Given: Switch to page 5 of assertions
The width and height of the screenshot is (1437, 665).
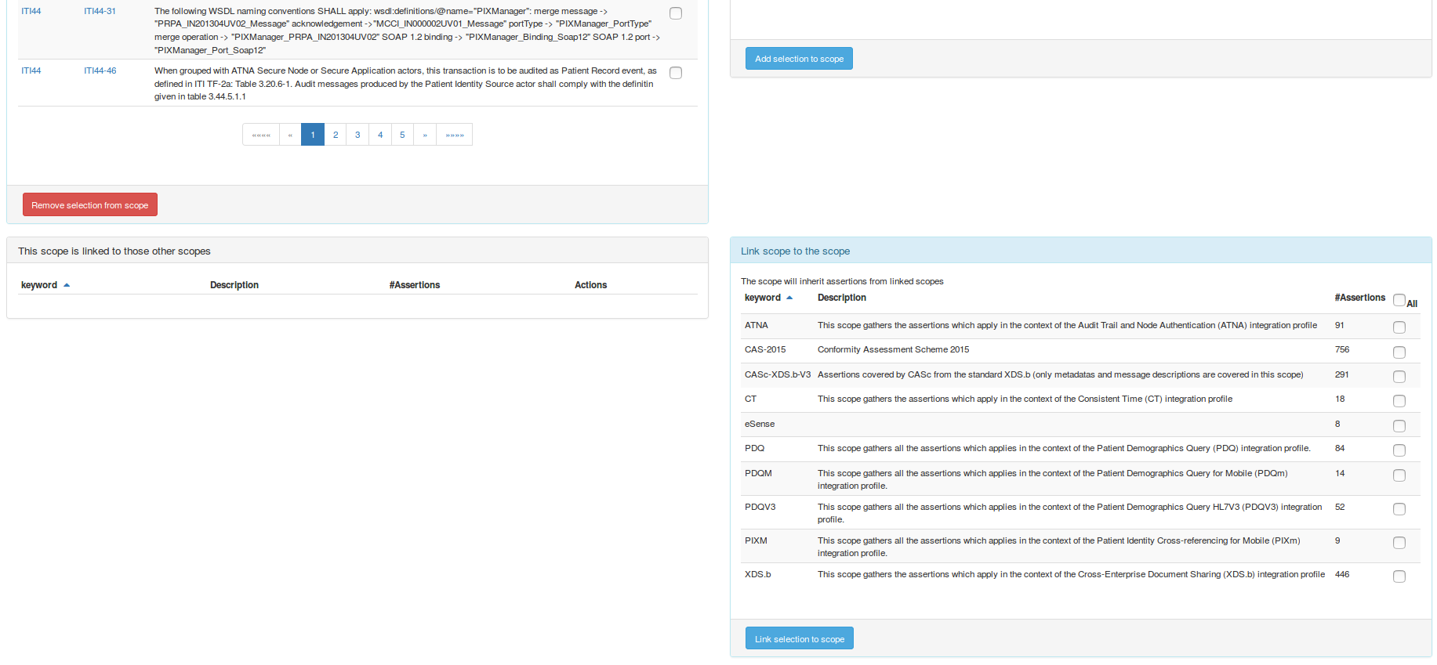Looking at the screenshot, I should click(x=402, y=135).
